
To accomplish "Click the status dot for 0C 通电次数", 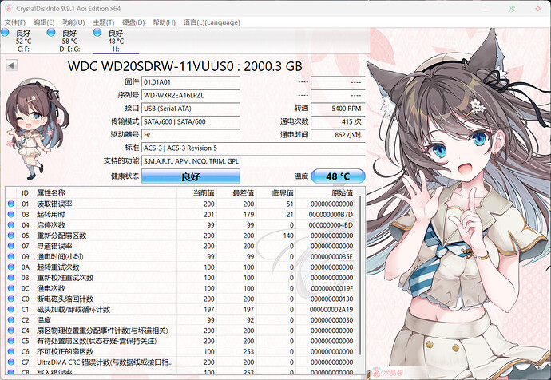I will [x=11, y=288].
